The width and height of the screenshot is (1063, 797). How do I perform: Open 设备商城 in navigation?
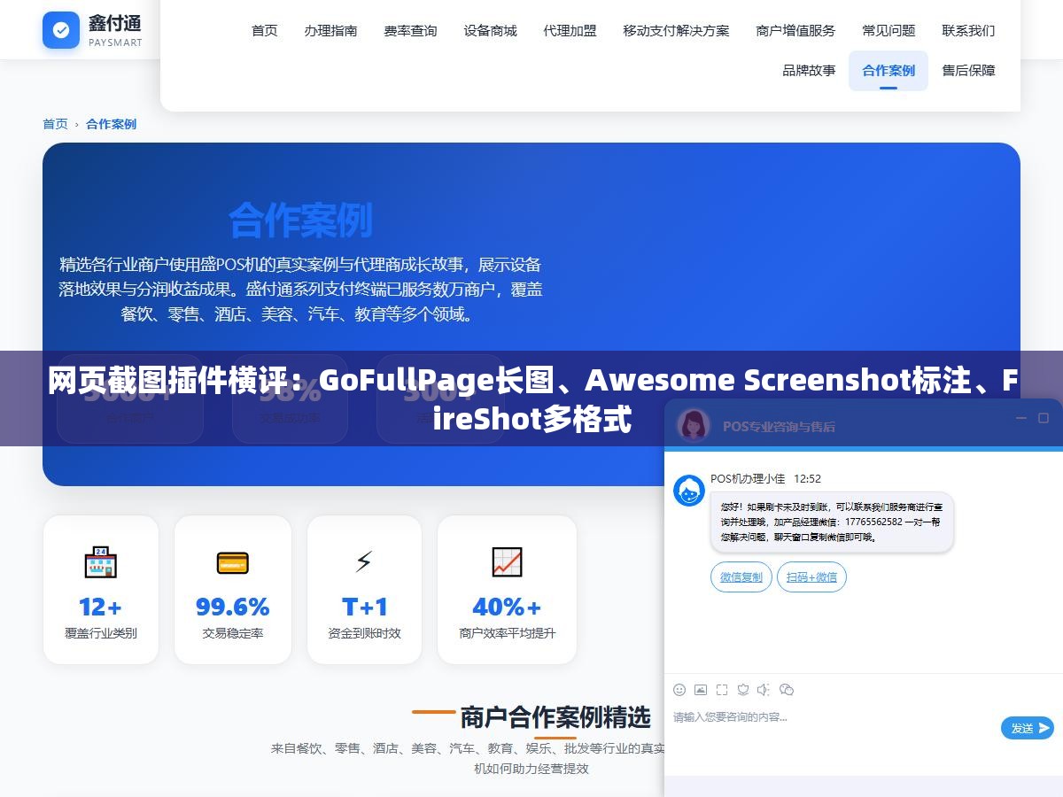490,30
